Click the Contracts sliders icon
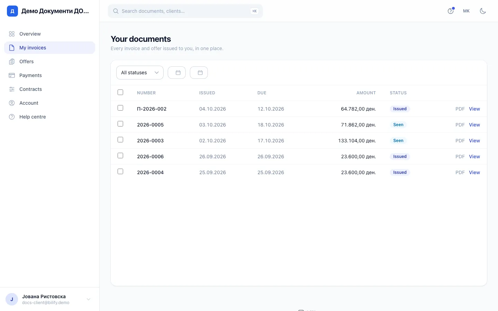The width and height of the screenshot is (498, 311). (12, 89)
